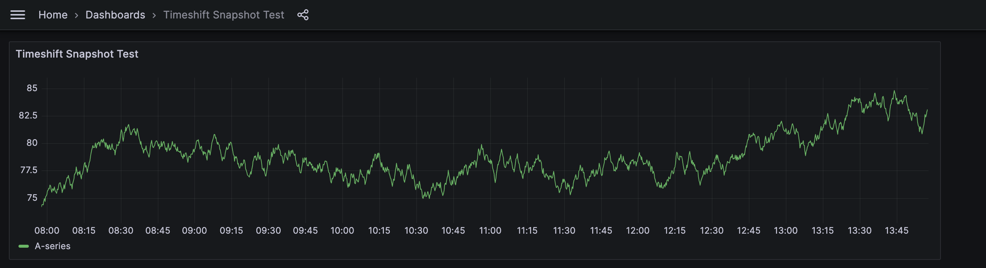Click the 12:00 time axis label

coord(638,231)
